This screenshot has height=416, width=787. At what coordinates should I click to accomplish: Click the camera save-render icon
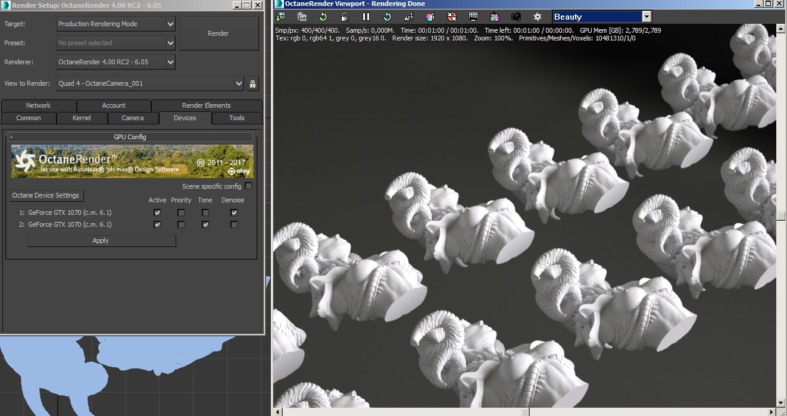[x=516, y=17]
